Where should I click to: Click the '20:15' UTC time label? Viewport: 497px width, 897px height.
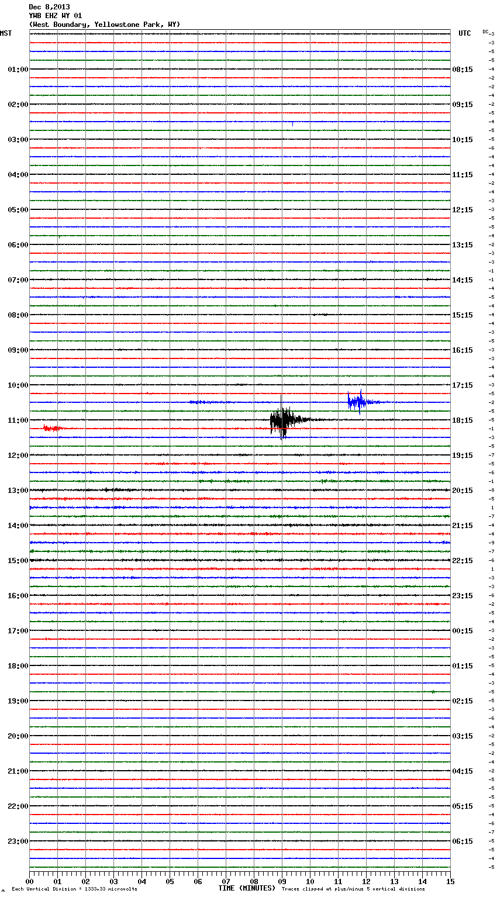(x=463, y=491)
